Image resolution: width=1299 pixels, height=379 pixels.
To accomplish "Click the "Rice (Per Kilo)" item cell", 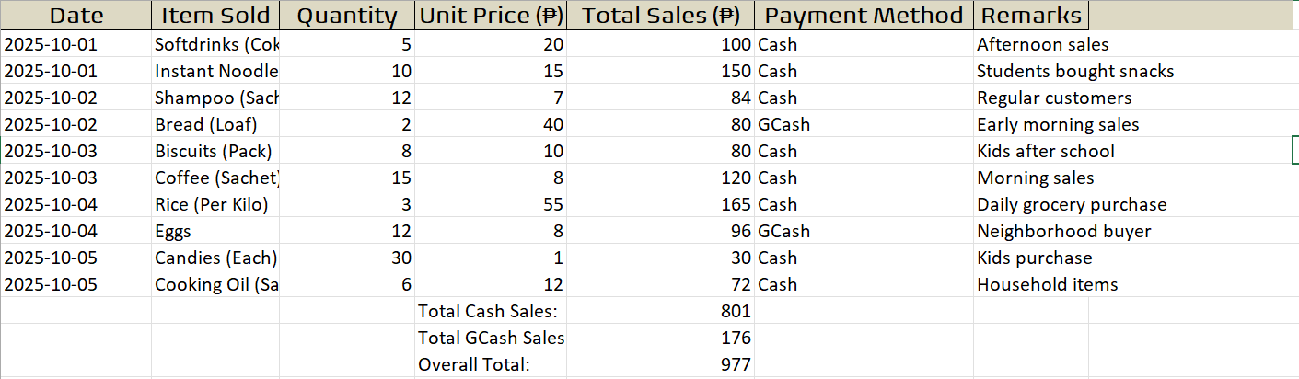I will pos(215,204).
